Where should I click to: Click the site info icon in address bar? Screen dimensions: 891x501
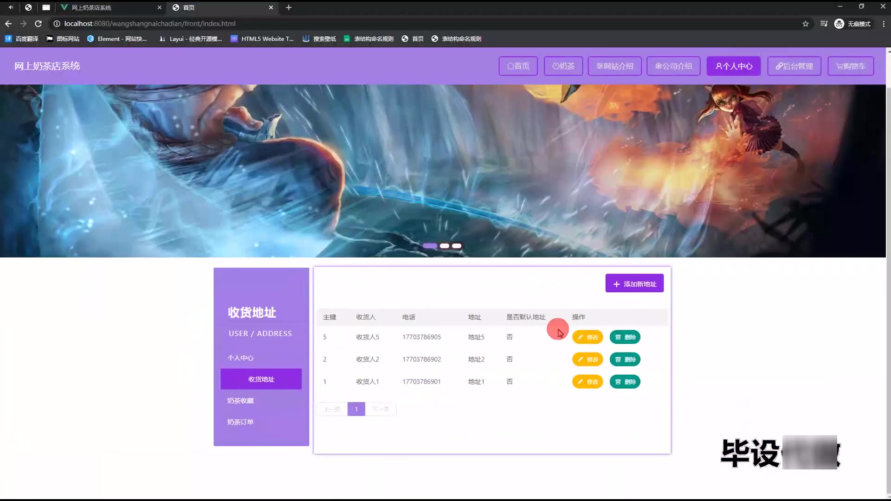tap(57, 24)
